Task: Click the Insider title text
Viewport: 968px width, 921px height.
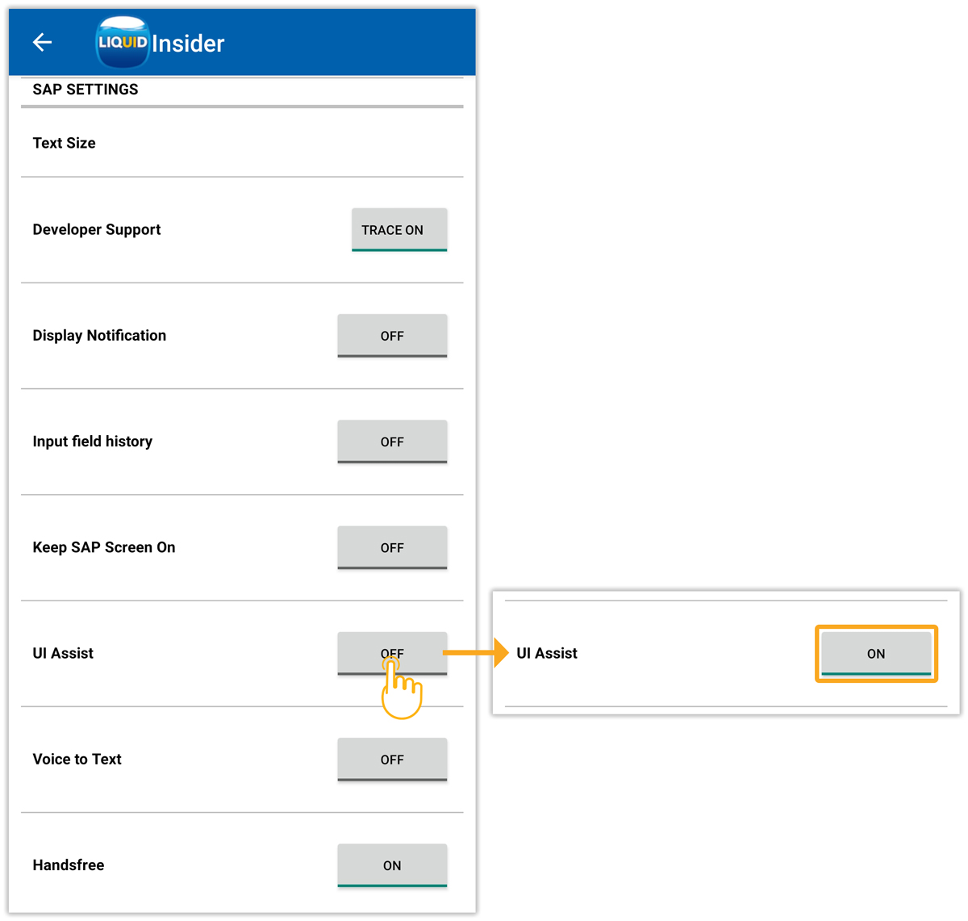Action: click(188, 44)
